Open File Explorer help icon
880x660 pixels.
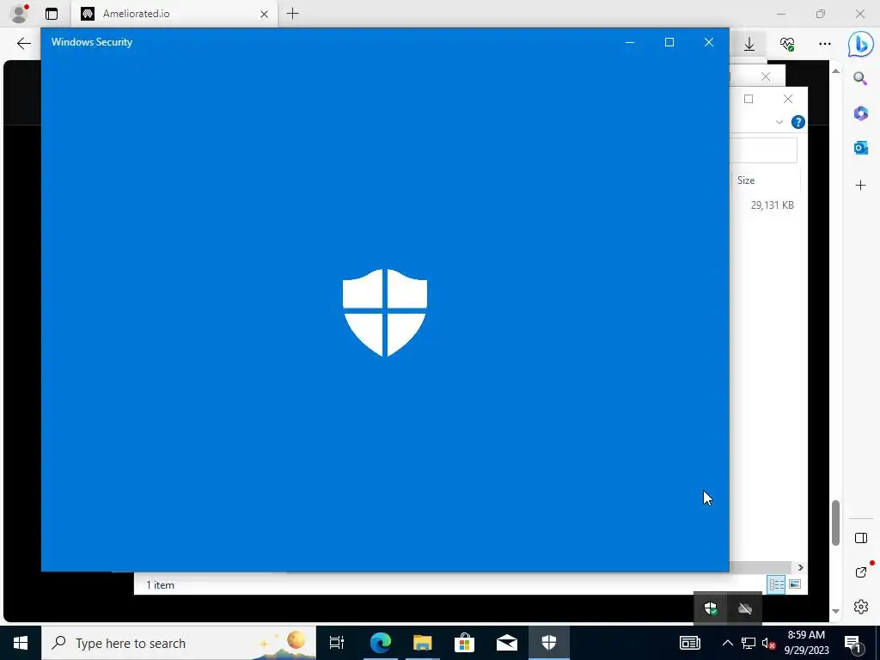click(797, 122)
